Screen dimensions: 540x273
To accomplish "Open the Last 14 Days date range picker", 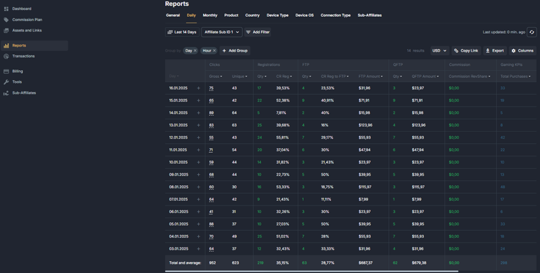I will (182, 32).
